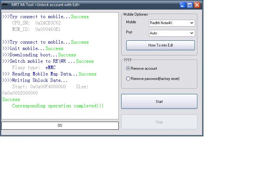Click the 'Downloading boot...Success' log line
The image size is (275, 172).
pyautogui.click(x=39, y=55)
